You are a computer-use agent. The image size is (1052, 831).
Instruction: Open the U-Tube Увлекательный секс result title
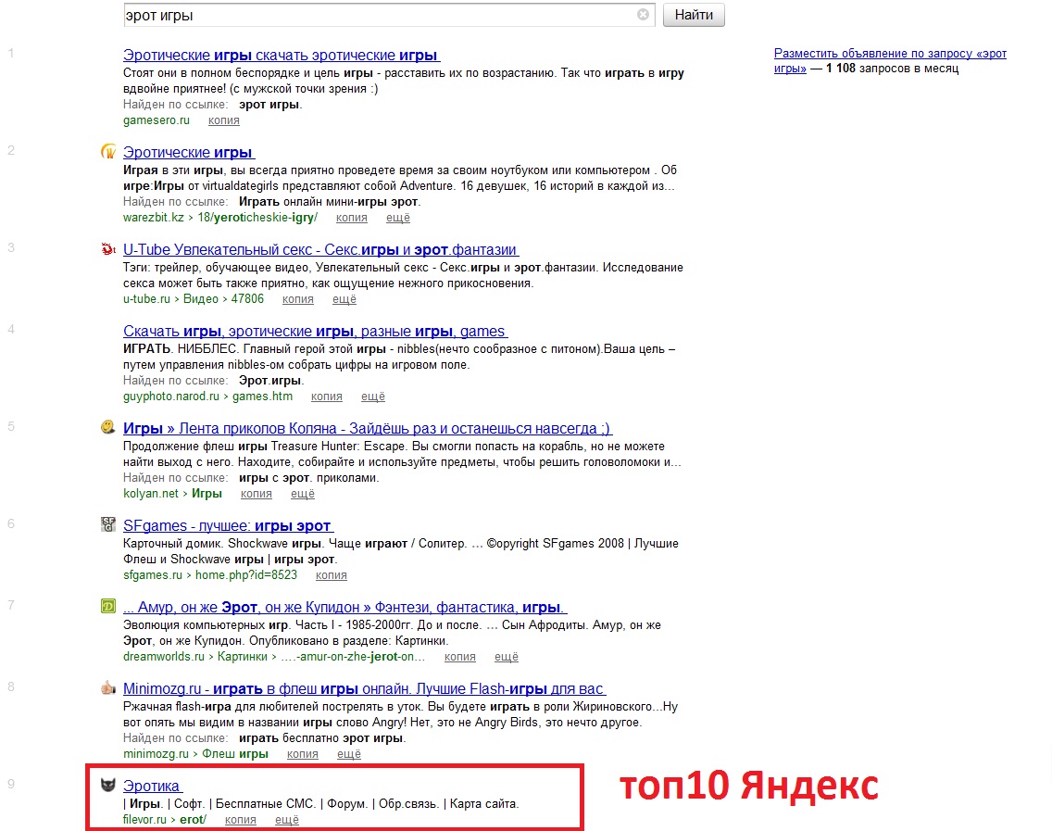(x=320, y=250)
